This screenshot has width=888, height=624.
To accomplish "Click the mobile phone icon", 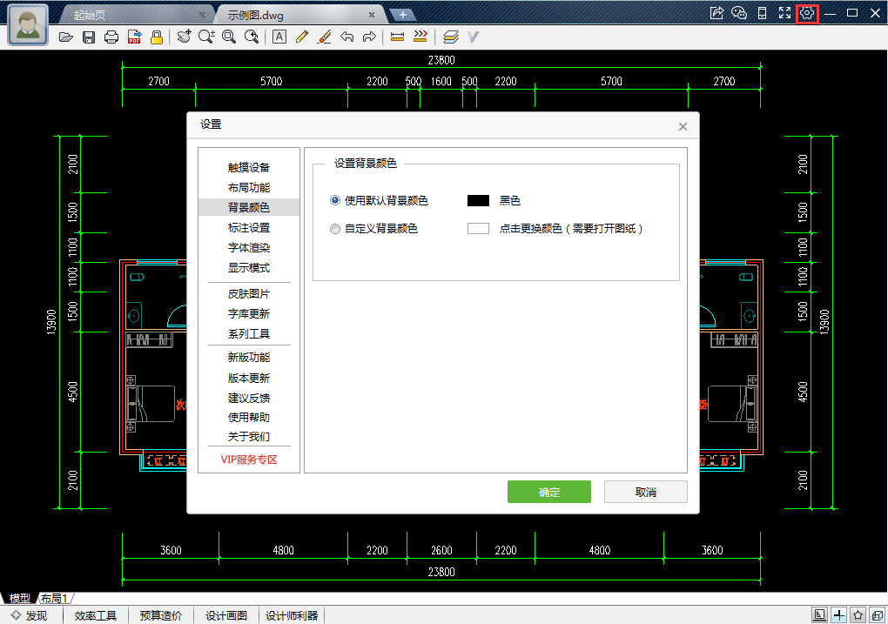I will 763,13.
